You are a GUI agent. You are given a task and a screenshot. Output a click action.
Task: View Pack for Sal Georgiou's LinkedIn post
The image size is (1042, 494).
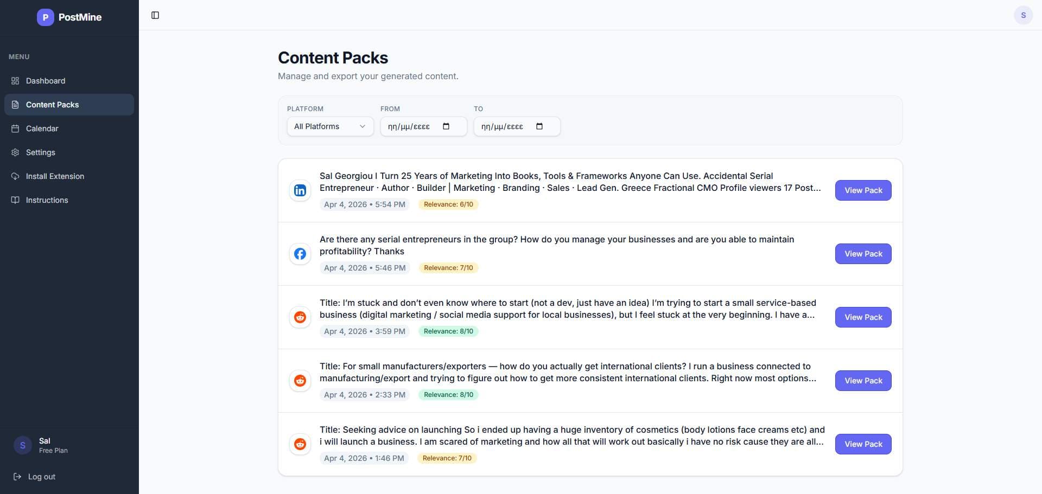(x=863, y=190)
